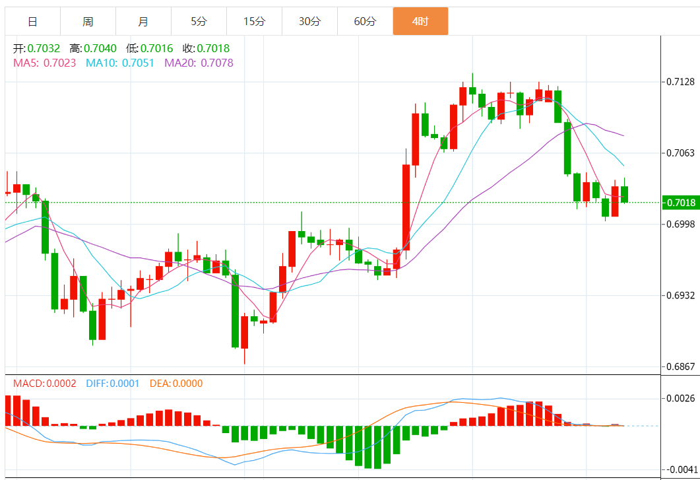The height and width of the screenshot is (480, 700).
Task: Switch to the 日 (daily) chart tab
Action: click(x=32, y=21)
